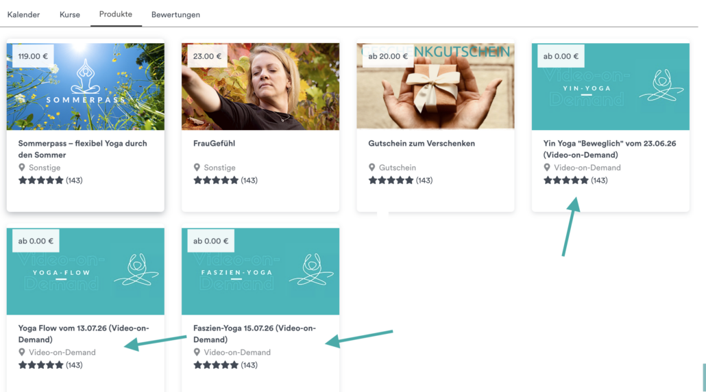This screenshot has width=706, height=392.
Task: Select the Produkte tab
Action: coord(116,14)
